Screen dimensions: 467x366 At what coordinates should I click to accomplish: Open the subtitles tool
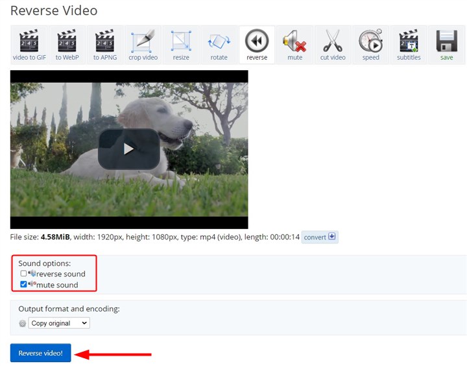(409, 45)
